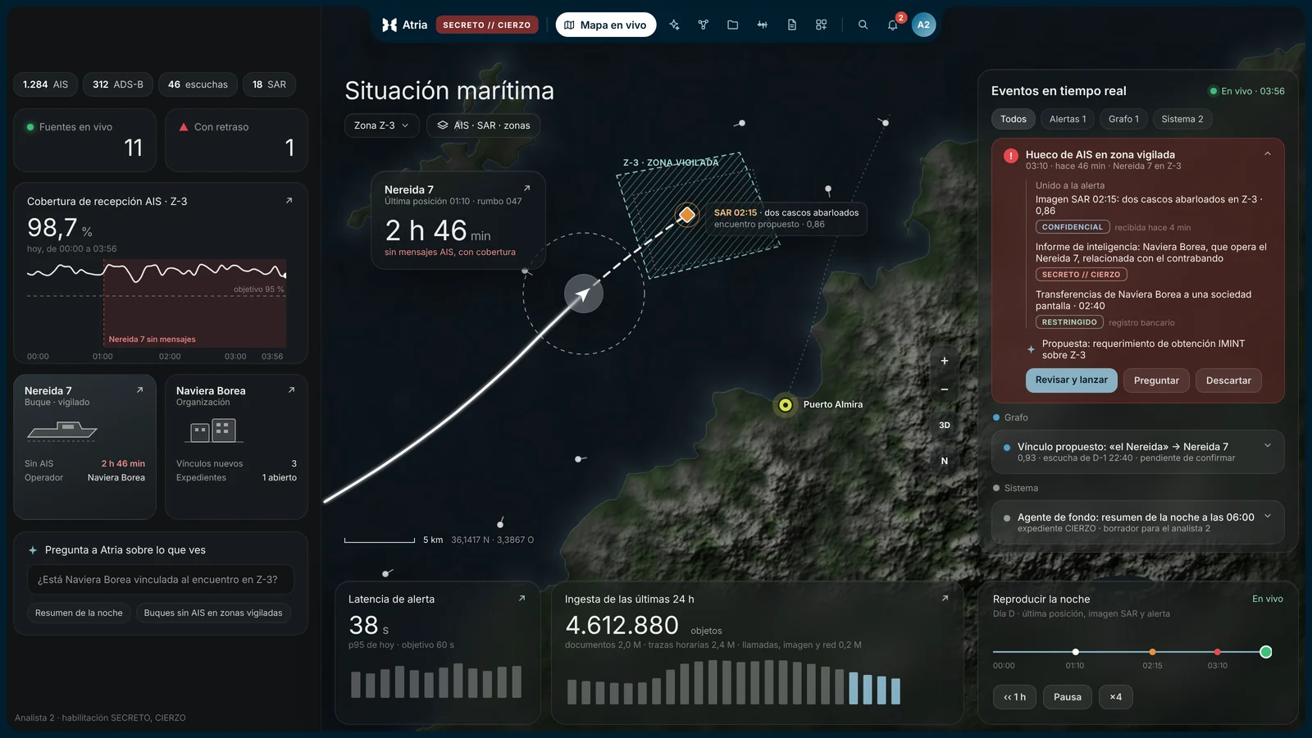Zoom in on the map with plus

click(944, 361)
